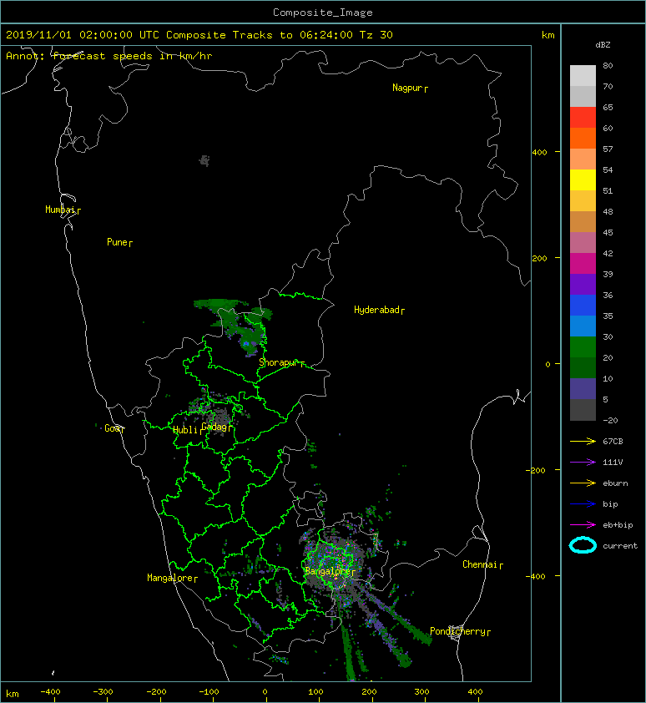
Task: Click the Mangalore city label
Action: click(170, 578)
